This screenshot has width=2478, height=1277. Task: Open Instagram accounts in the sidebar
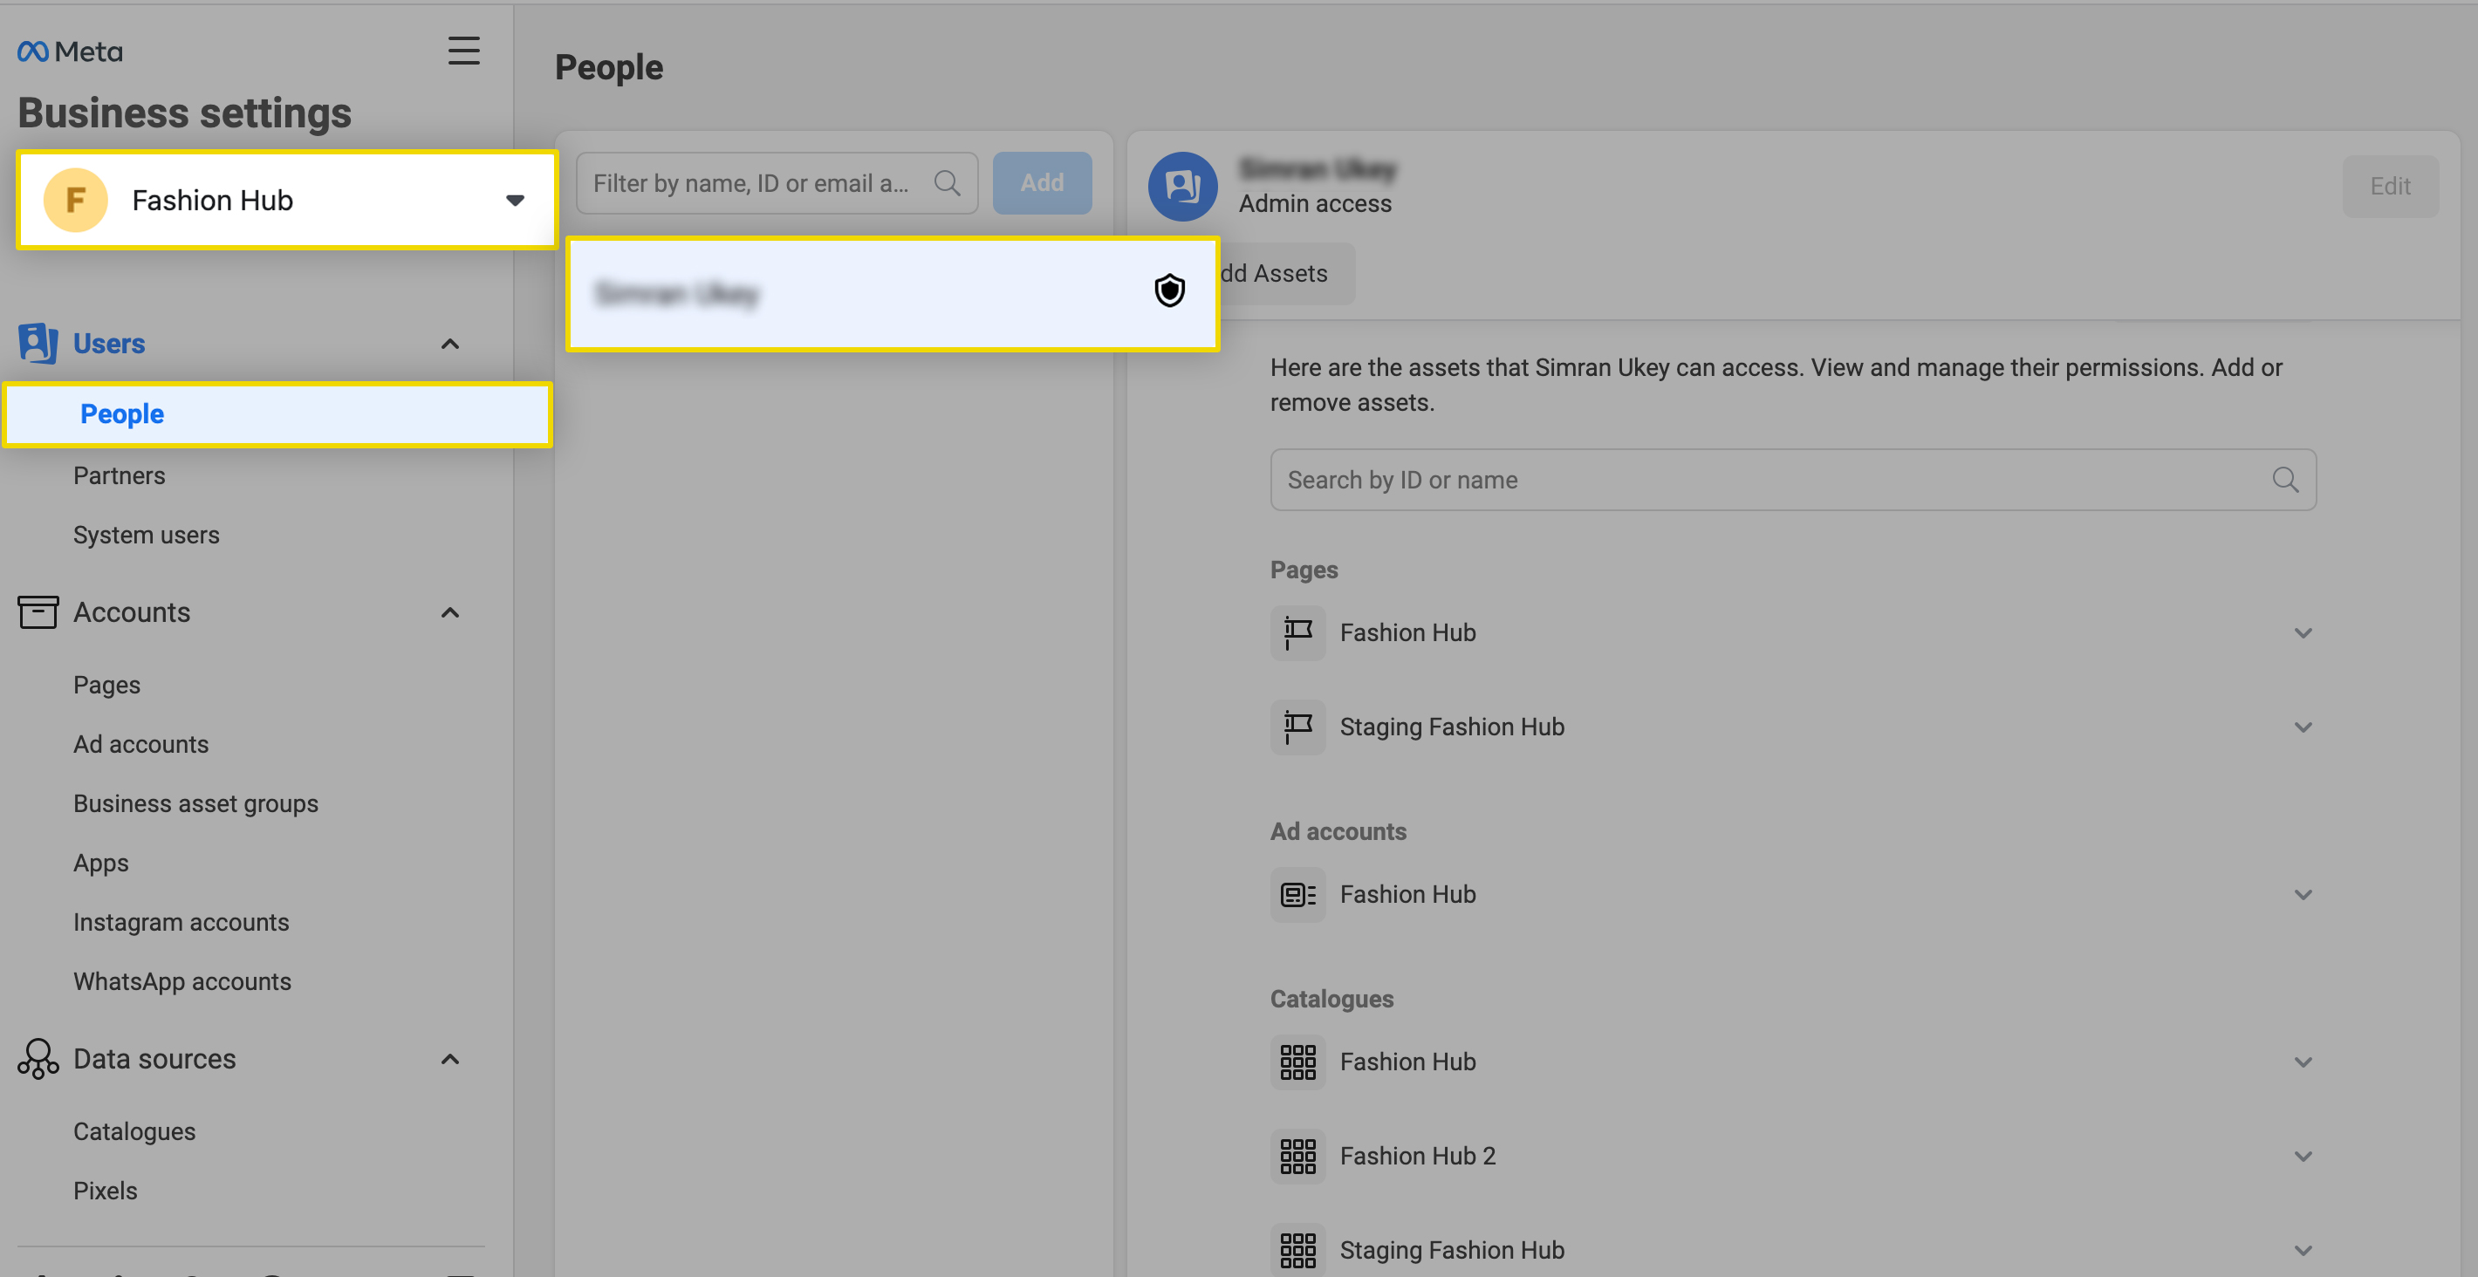pos(181,922)
